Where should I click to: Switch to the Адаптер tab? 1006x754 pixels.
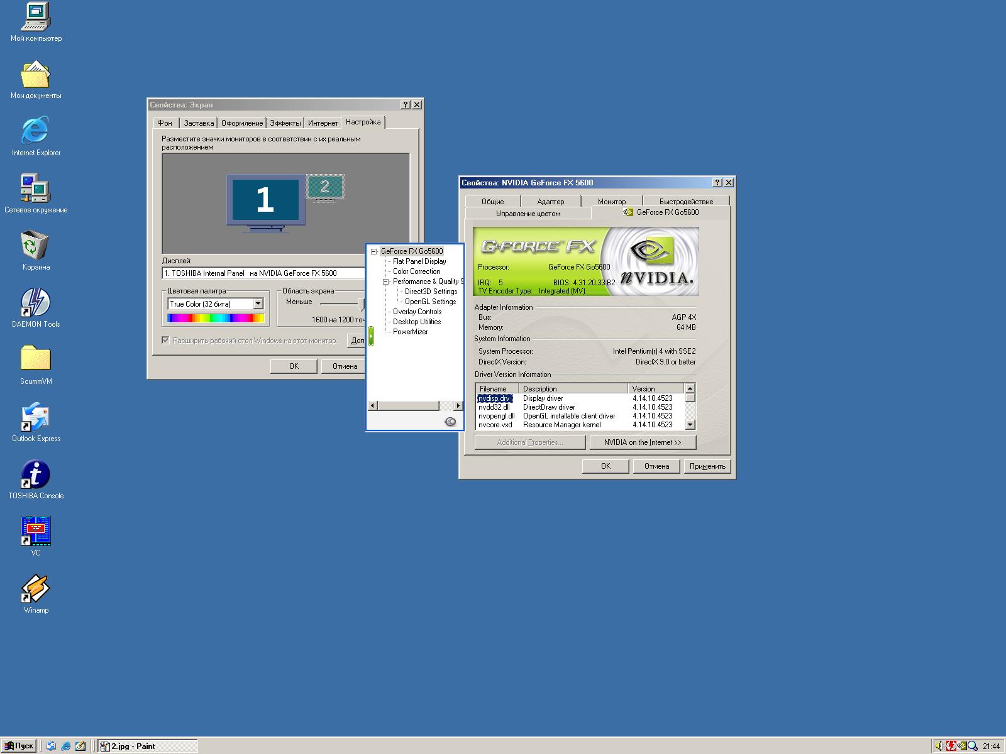(550, 202)
